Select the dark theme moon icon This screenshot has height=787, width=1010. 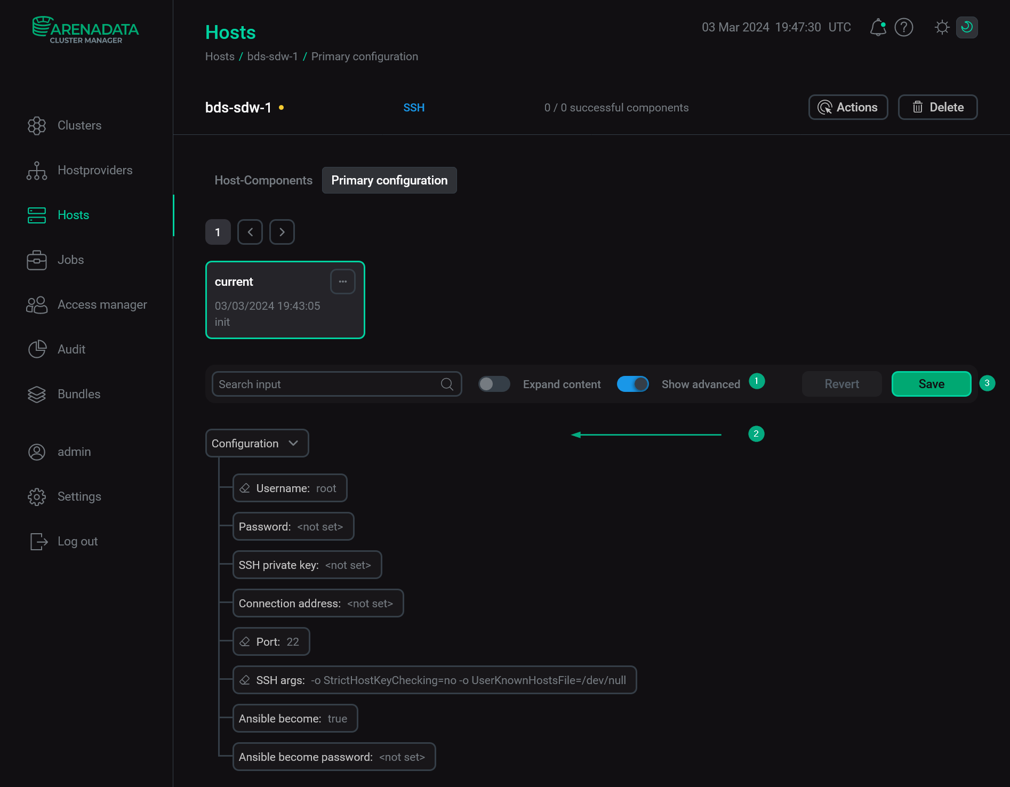click(966, 27)
